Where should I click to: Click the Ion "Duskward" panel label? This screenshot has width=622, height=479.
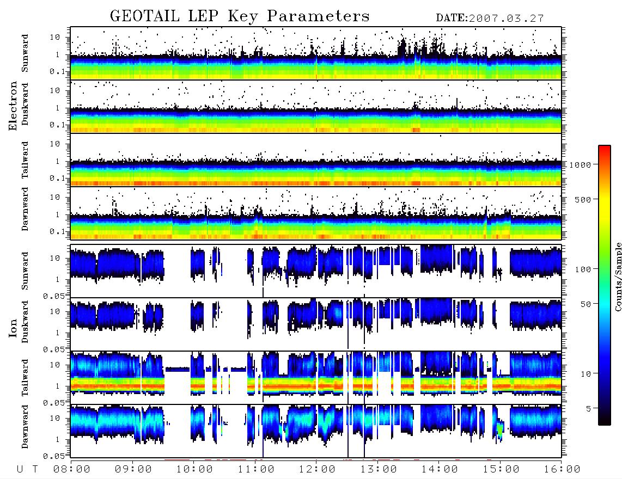(25, 322)
